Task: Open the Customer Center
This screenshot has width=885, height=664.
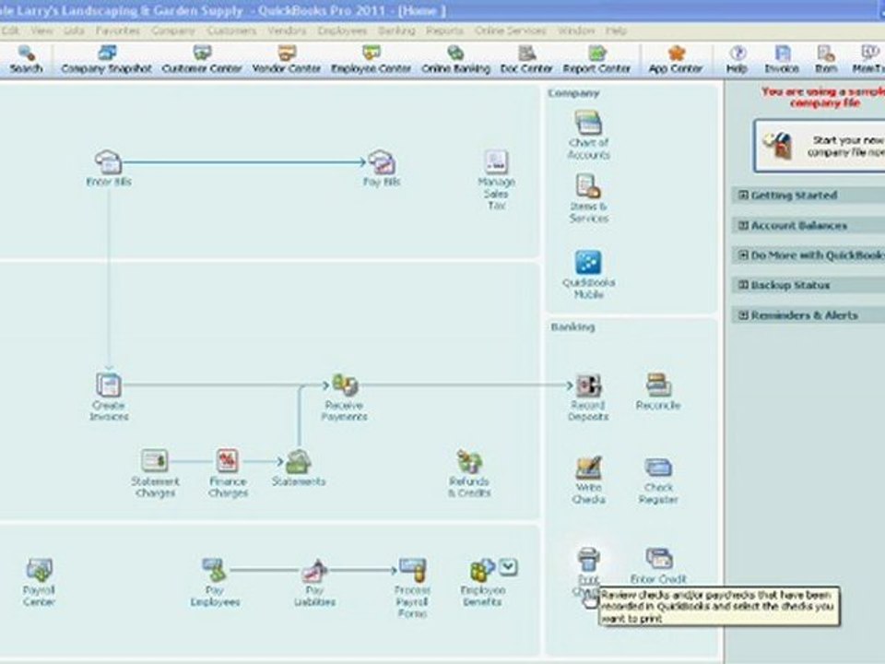Action: click(202, 60)
